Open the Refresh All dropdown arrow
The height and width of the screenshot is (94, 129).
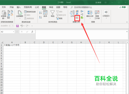20,18
